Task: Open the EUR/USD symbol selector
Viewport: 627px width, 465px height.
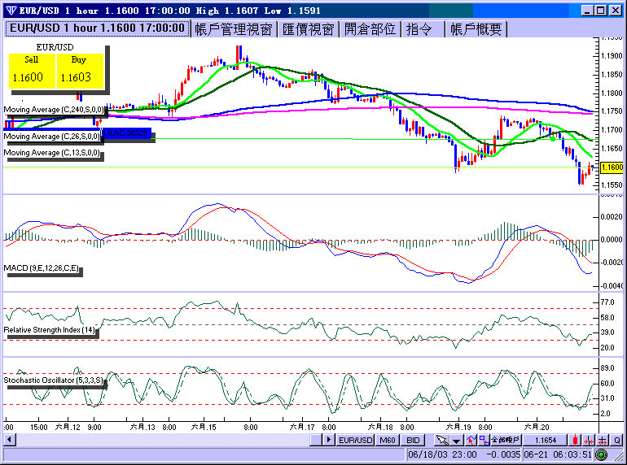Action: pos(356,440)
